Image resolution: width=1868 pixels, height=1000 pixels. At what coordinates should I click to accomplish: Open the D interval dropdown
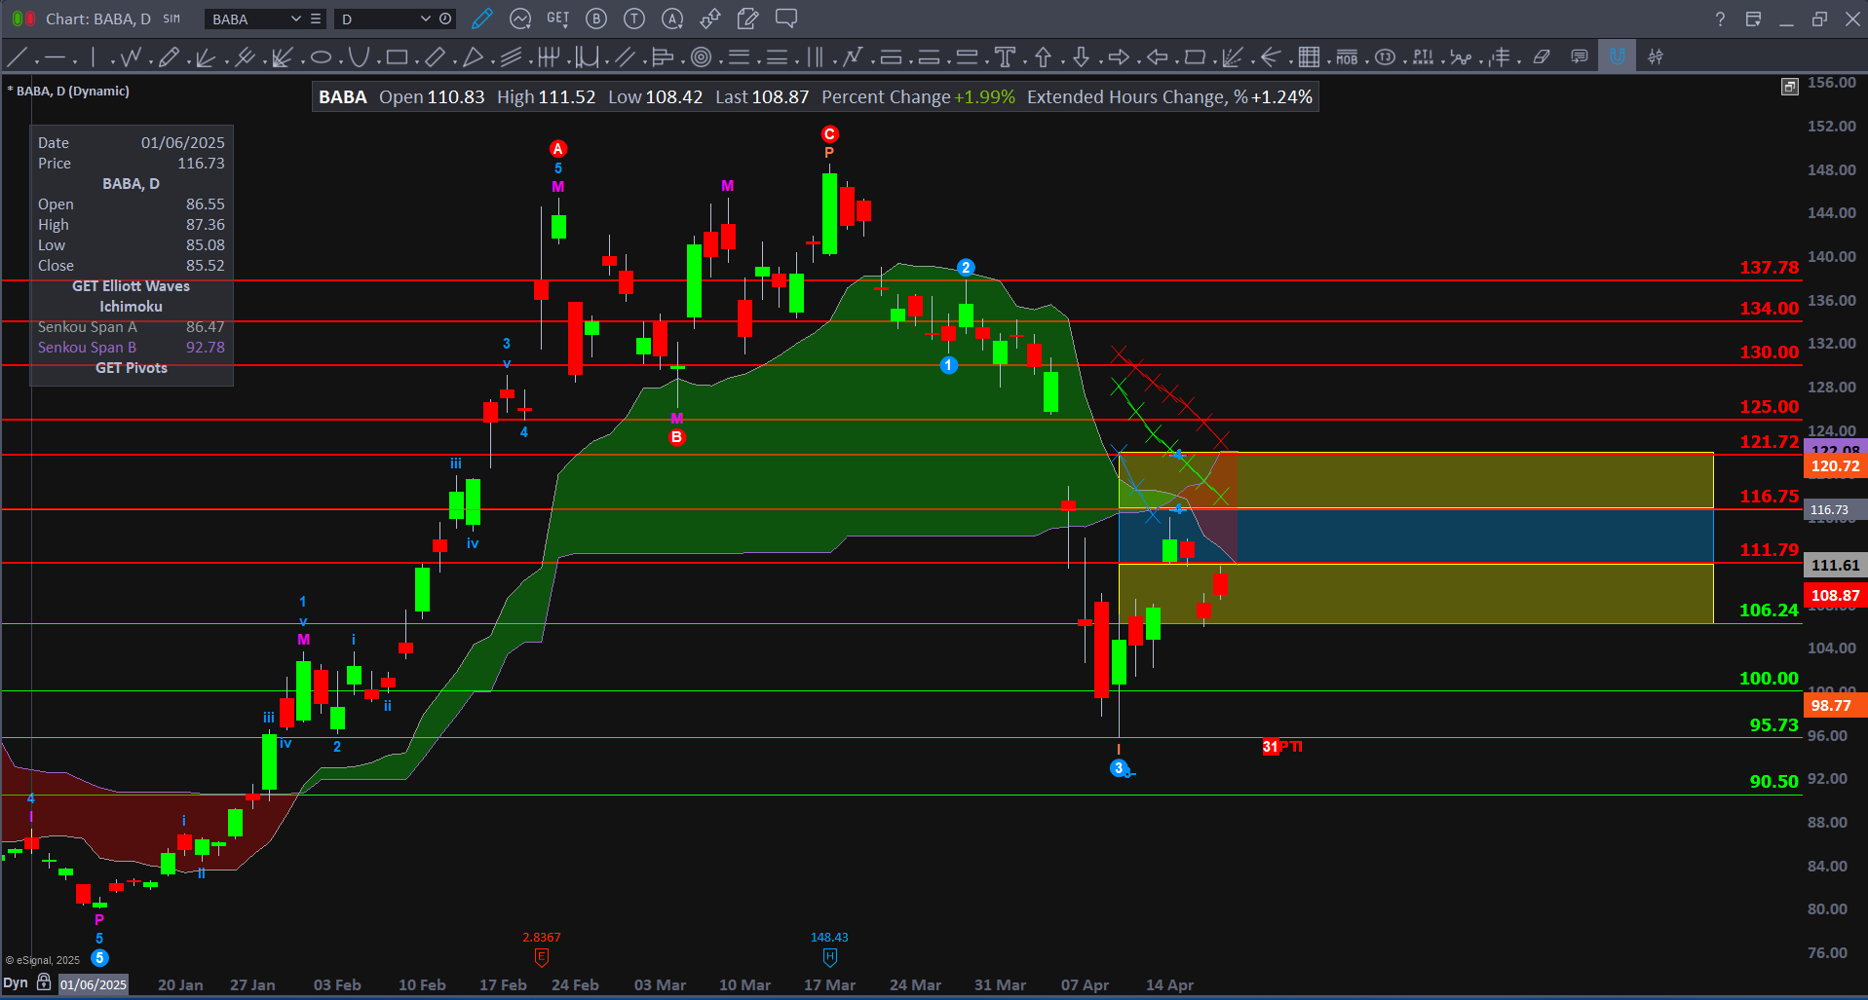coord(424,19)
